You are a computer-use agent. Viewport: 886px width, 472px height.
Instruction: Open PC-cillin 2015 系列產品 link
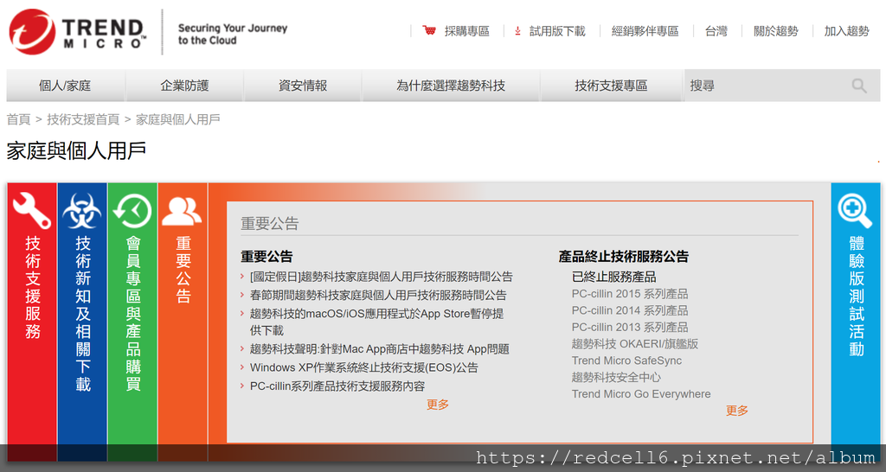point(630,294)
